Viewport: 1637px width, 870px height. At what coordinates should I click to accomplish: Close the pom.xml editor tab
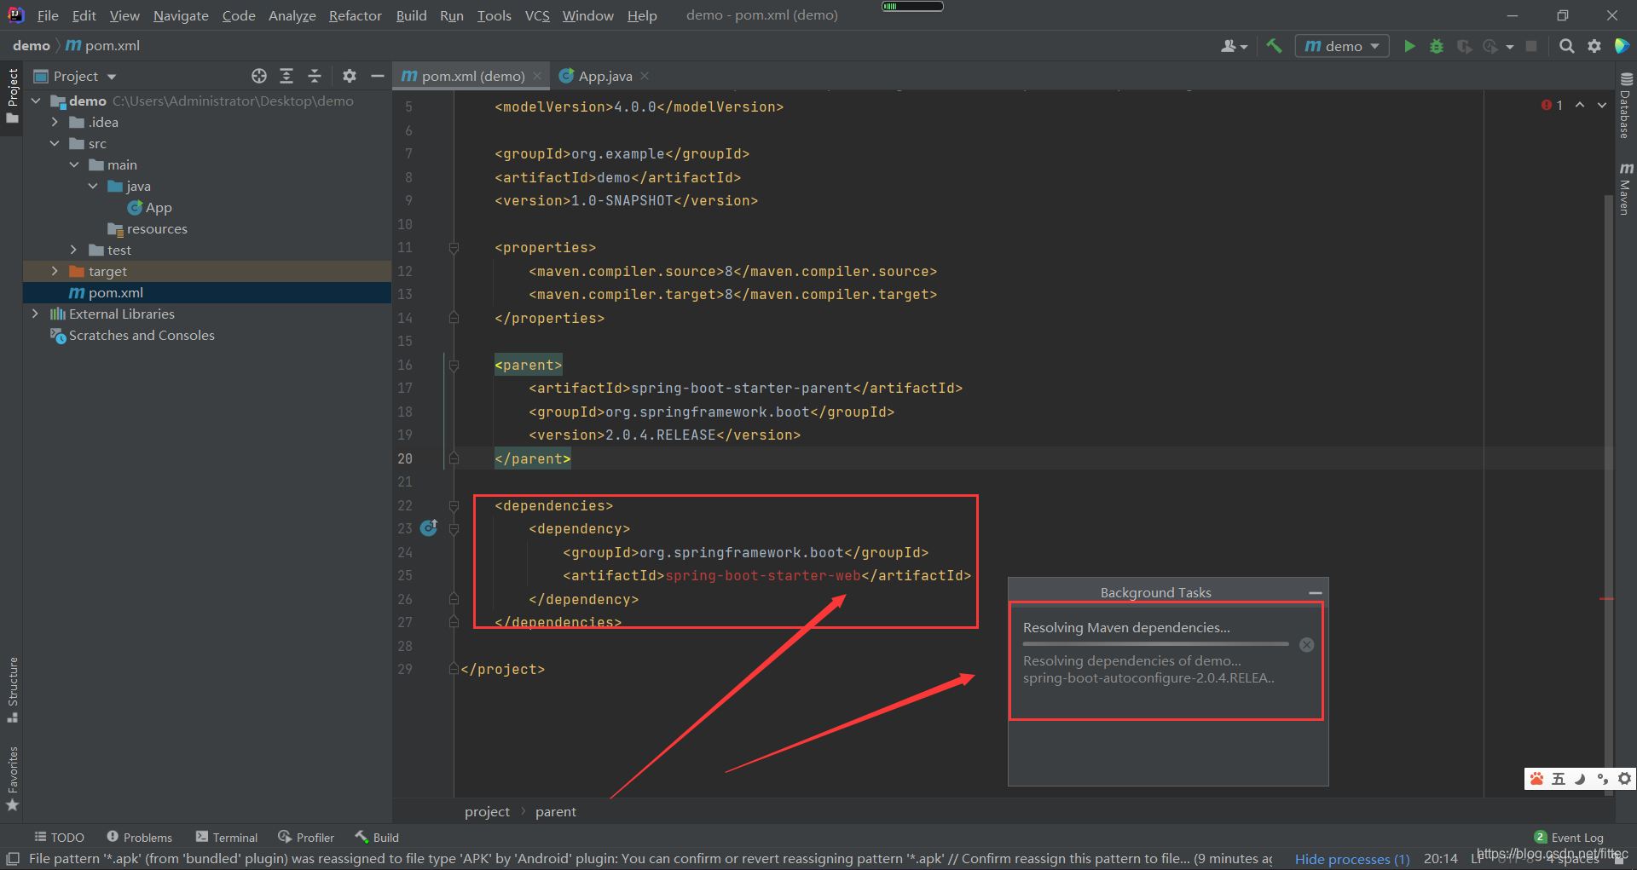click(x=537, y=76)
